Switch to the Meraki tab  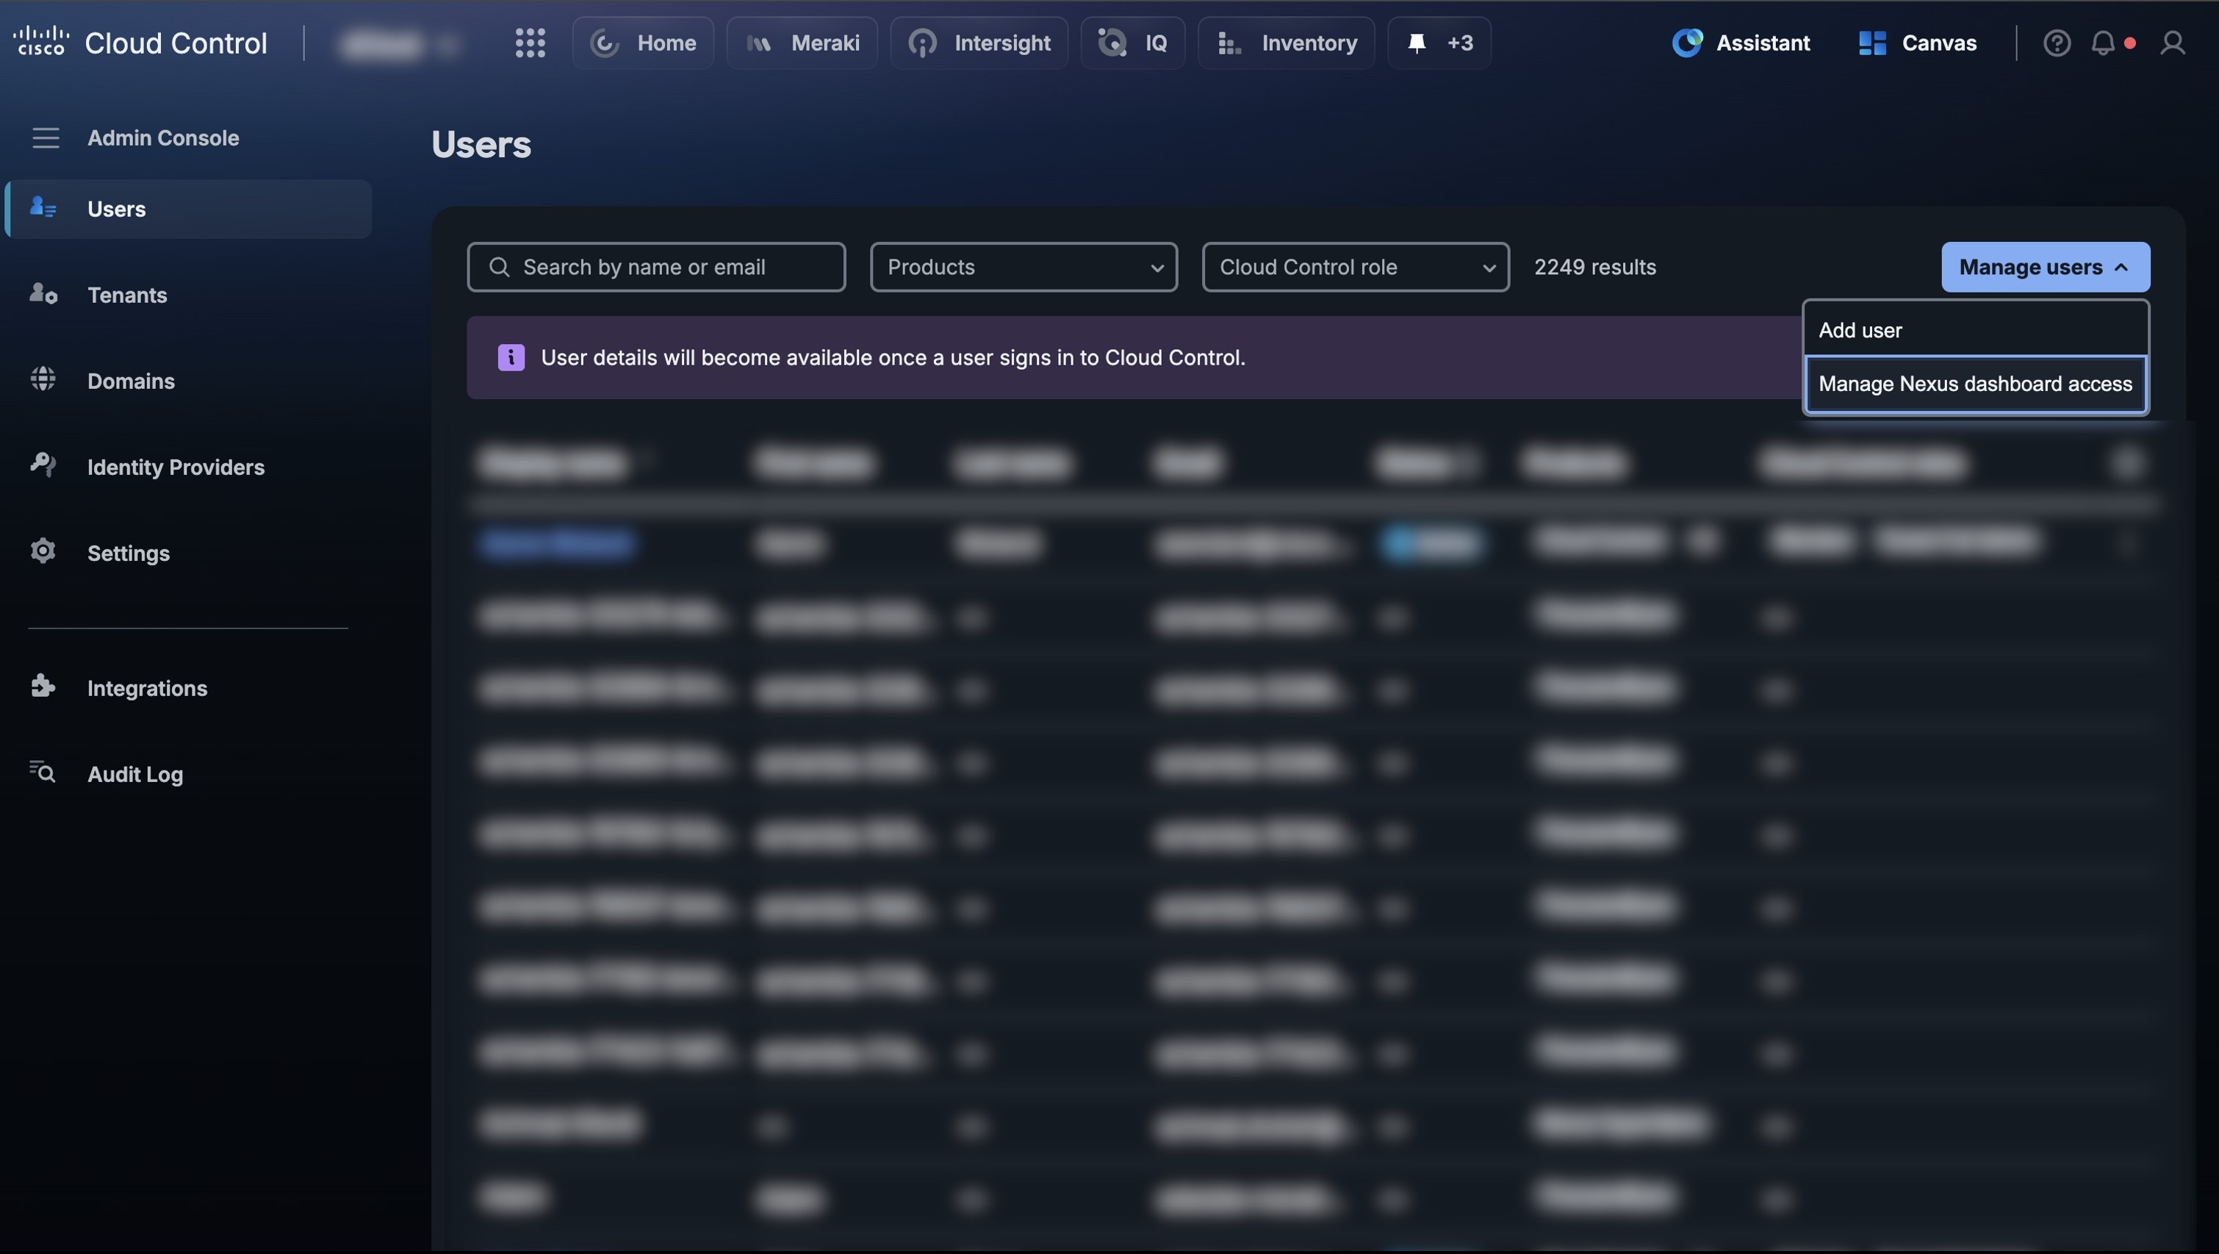click(x=801, y=42)
